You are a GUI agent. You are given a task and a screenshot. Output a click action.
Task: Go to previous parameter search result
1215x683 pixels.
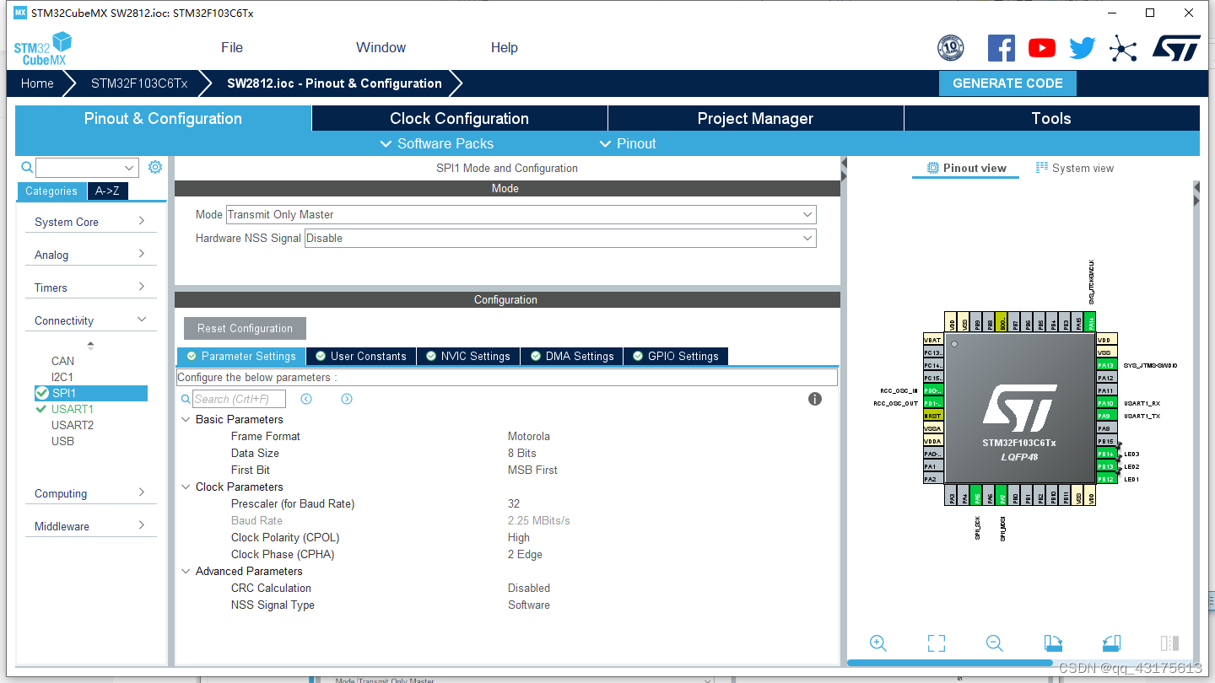tap(306, 399)
